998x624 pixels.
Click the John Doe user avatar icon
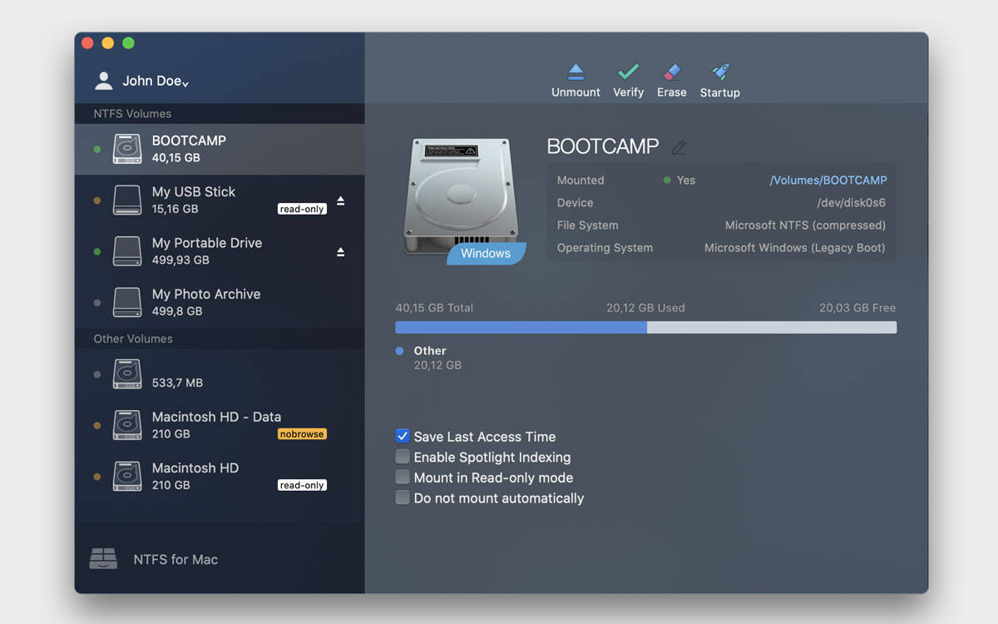tap(103, 81)
